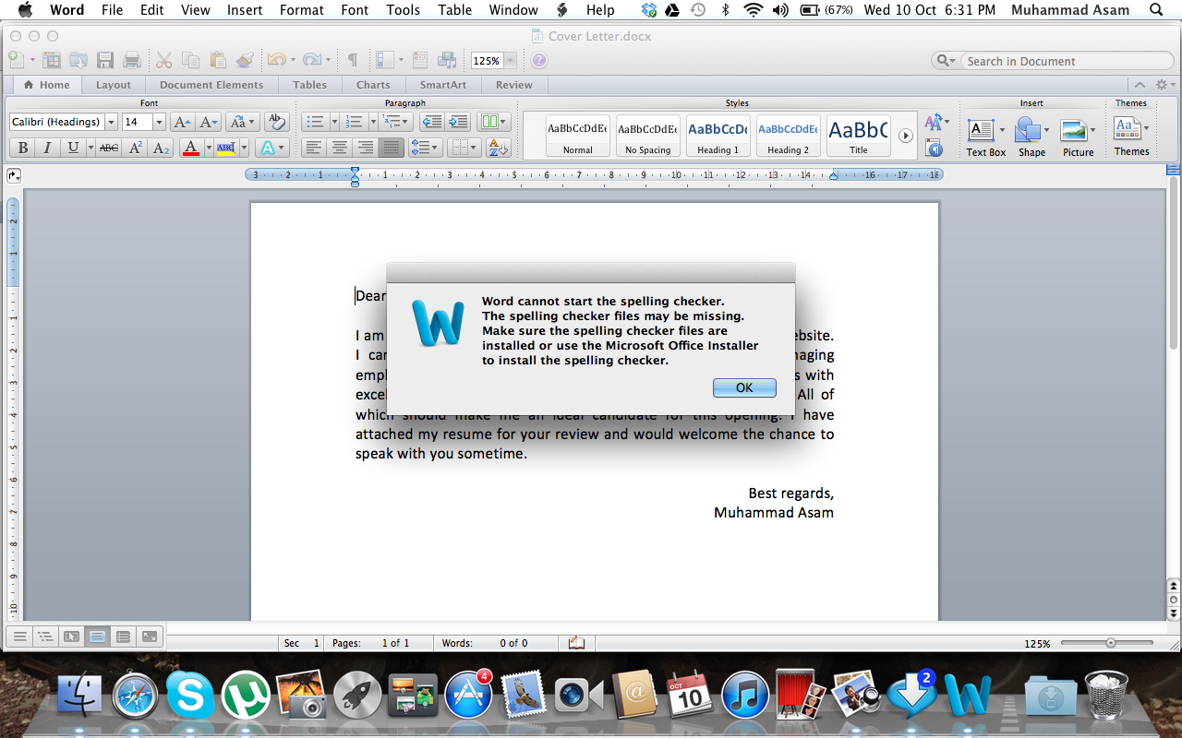
Task: Toggle Strikethrough formatting
Action: [109, 148]
